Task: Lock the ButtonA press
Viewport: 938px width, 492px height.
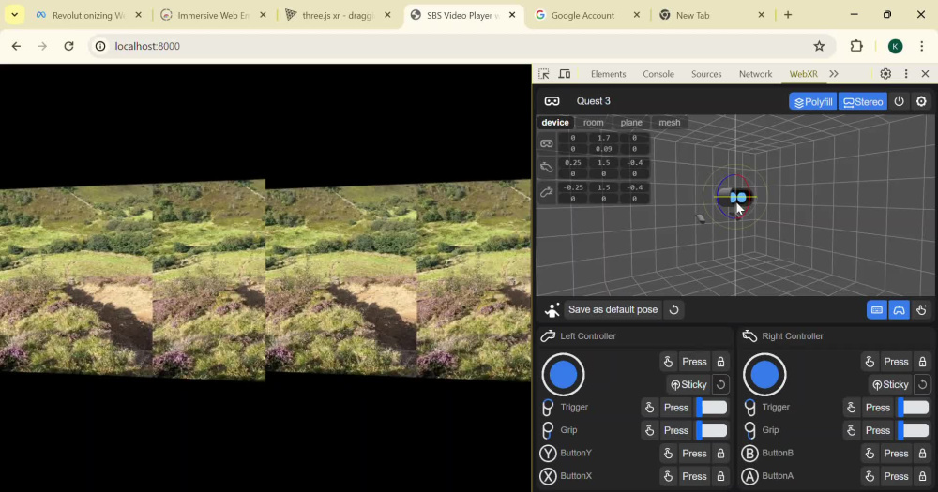Action: [x=922, y=476]
